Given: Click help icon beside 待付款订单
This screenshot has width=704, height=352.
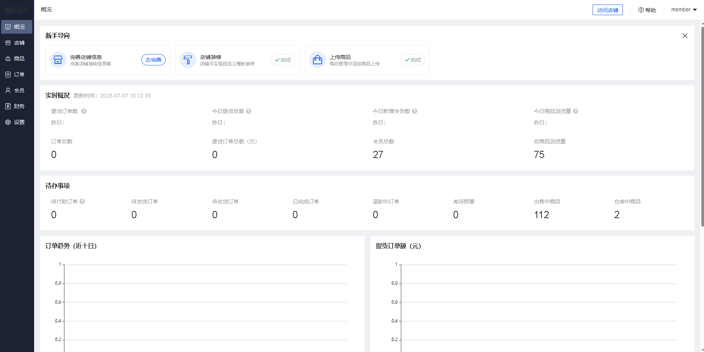Looking at the screenshot, I should [82, 202].
